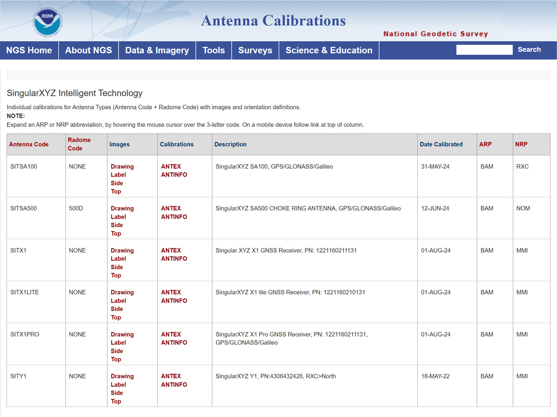The image size is (557, 417).
Task: Select the Surveys navigation item
Action: click(x=255, y=51)
